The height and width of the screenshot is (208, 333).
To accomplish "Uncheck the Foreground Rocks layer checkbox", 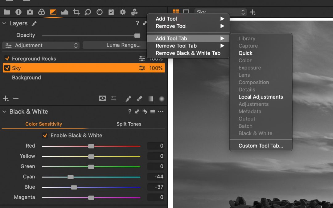I will [x=7, y=59].
